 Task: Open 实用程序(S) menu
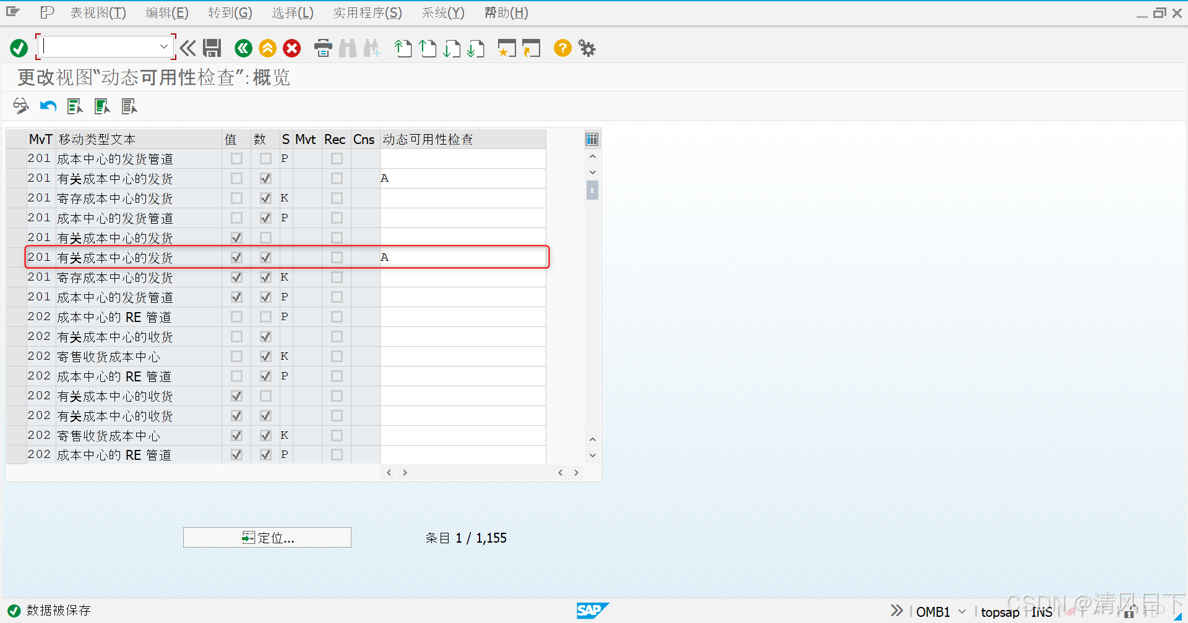point(368,13)
